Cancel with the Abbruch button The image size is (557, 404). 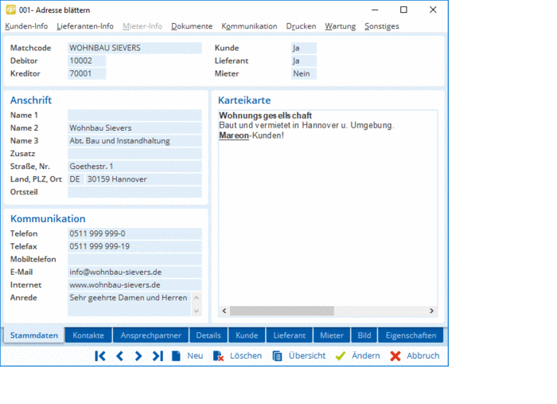click(415, 356)
